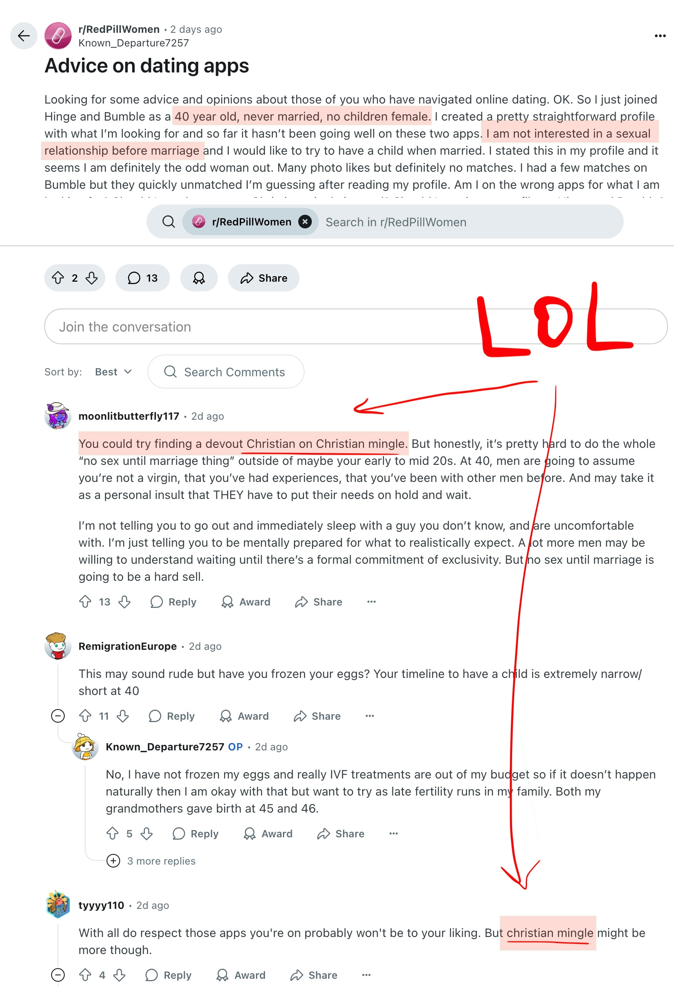Collapse tyyyy110's comment thread

click(58, 975)
